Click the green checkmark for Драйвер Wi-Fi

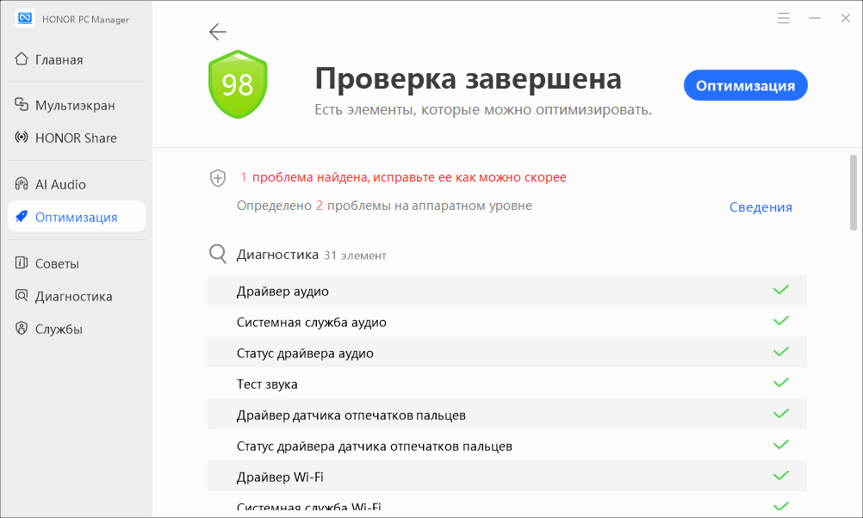click(781, 477)
